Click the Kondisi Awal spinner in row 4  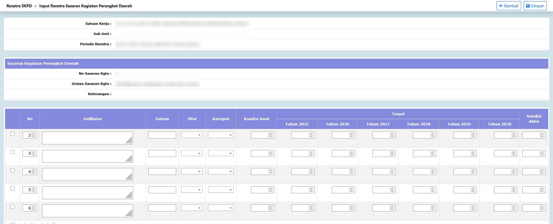point(262,171)
